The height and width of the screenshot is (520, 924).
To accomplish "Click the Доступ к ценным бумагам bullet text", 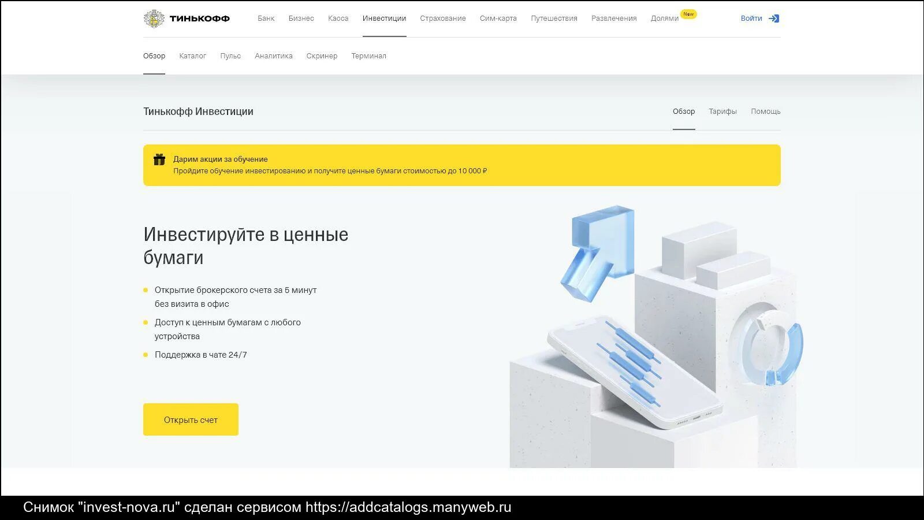I will tap(228, 329).
